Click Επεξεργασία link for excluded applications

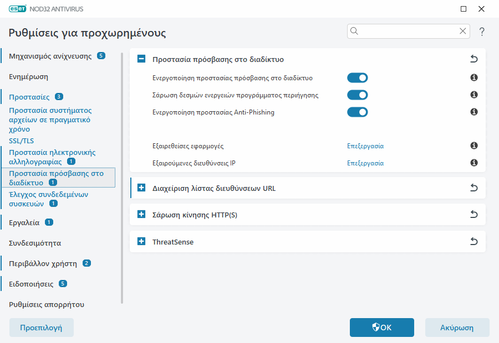pyautogui.click(x=365, y=146)
